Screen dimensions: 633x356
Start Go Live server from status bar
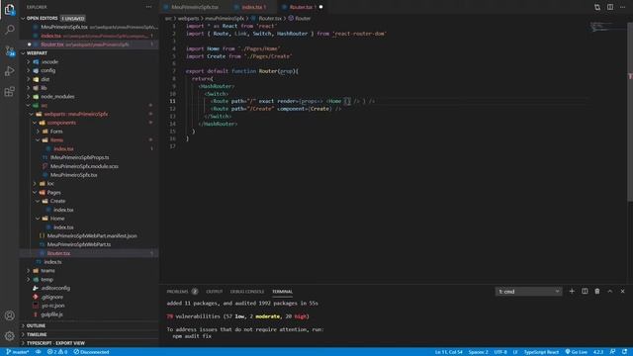tap(576, 352)
